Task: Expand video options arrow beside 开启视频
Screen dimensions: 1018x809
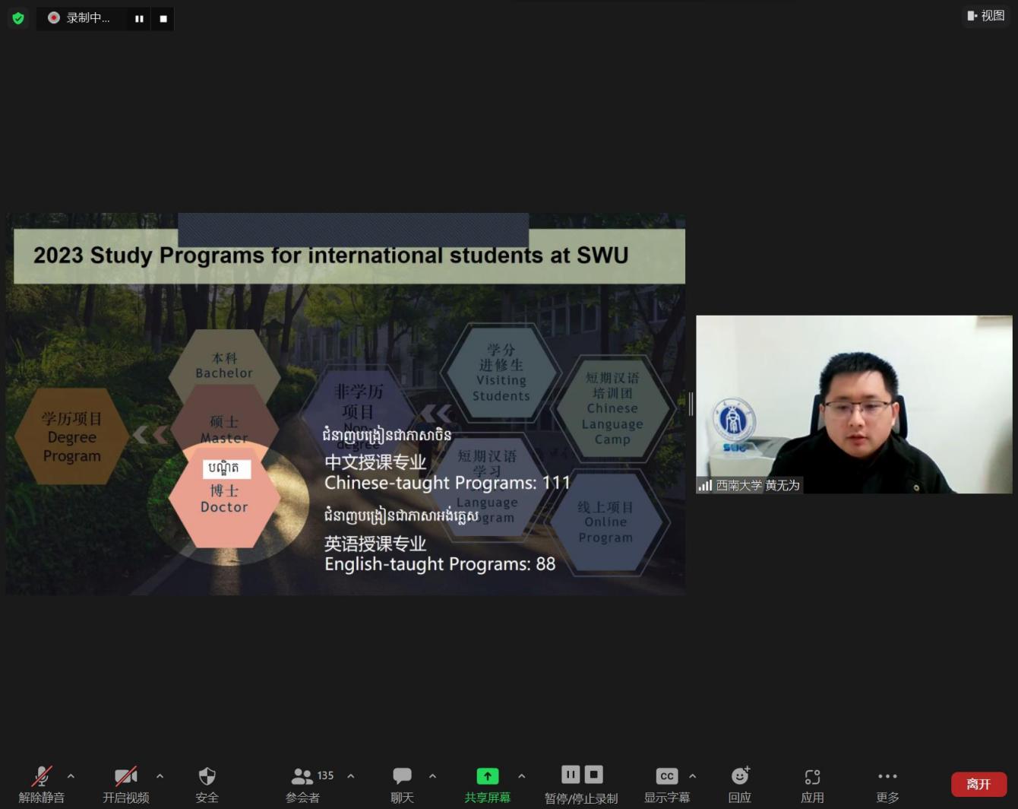Action: [x=160, y=776]
